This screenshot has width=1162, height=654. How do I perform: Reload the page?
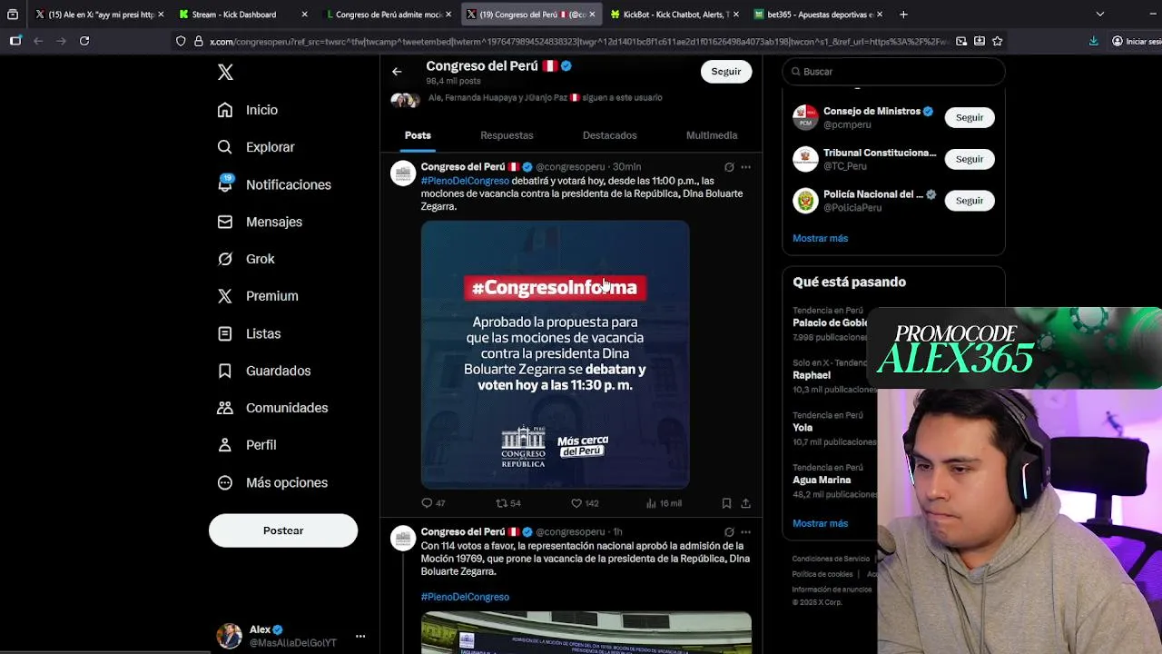tap(84, 41)
